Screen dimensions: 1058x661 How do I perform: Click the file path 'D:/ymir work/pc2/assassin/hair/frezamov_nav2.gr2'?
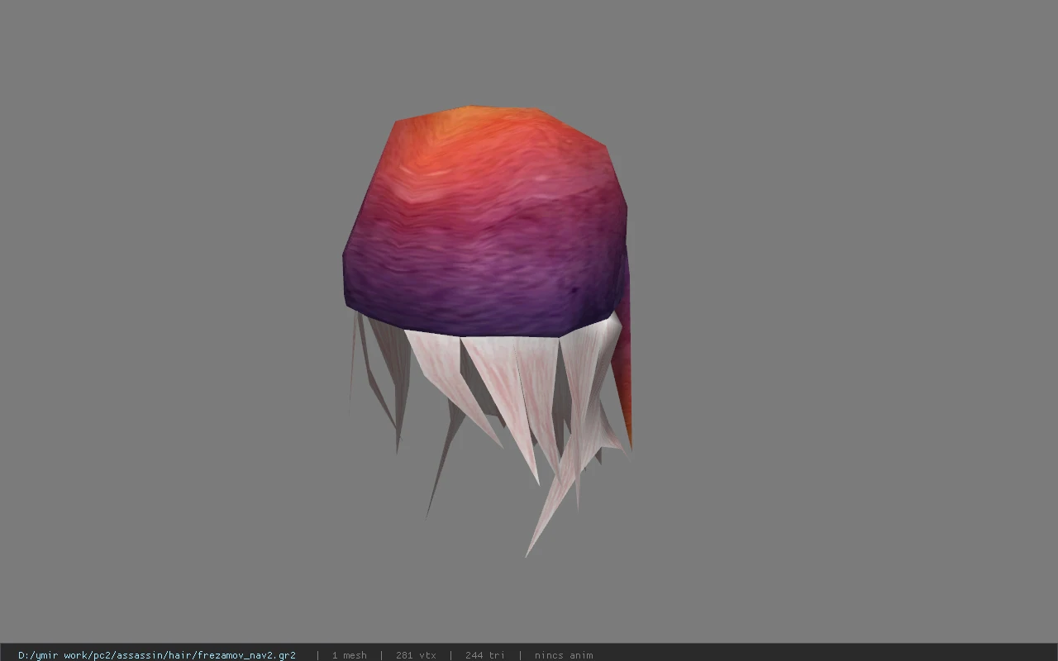[x=157, y=655]
